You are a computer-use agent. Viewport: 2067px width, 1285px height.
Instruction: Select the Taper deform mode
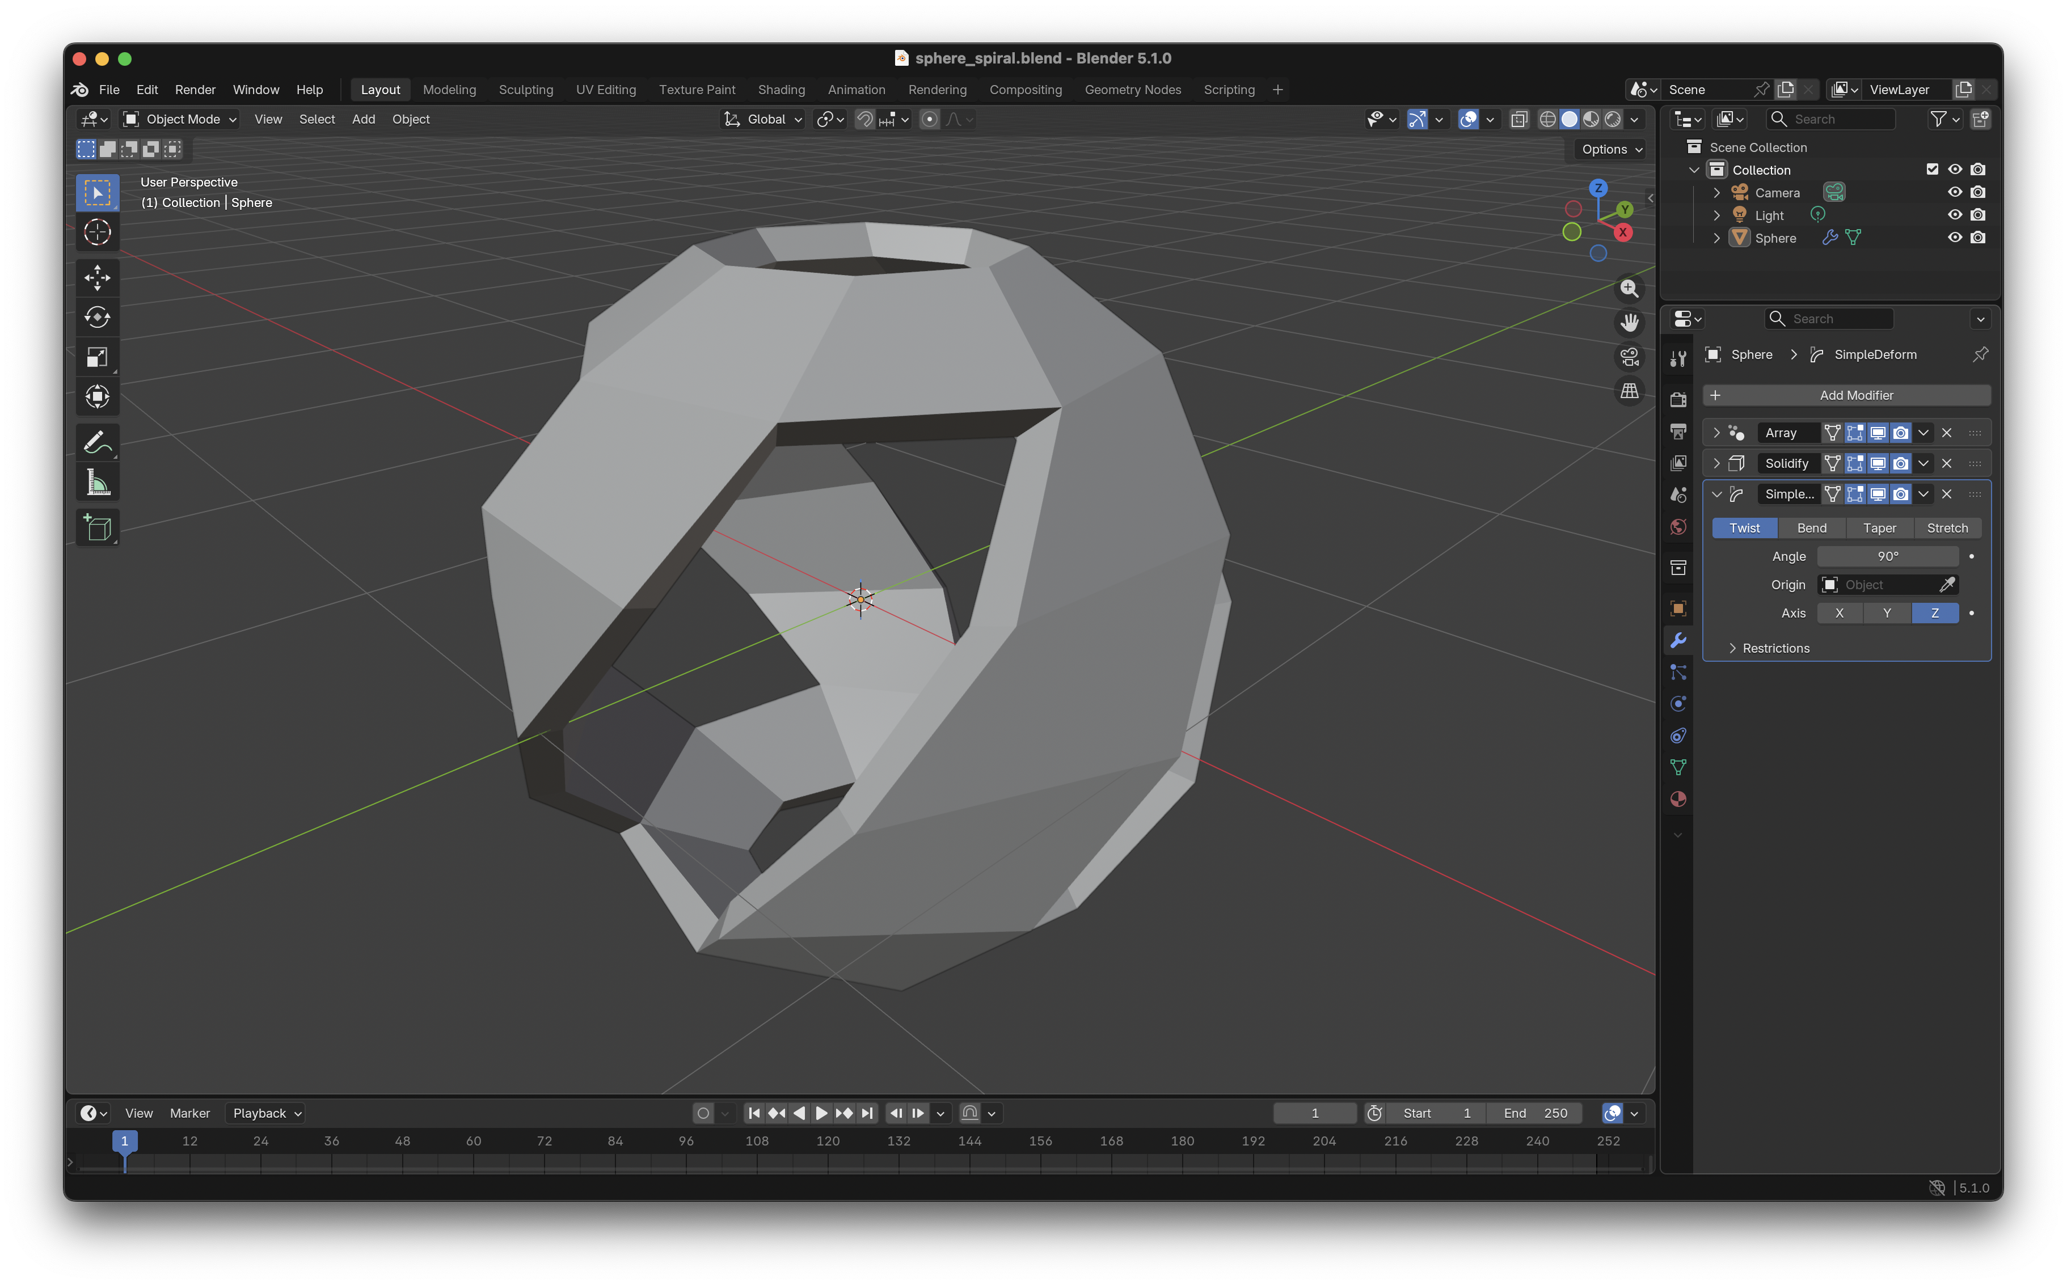coord(1879,528)
